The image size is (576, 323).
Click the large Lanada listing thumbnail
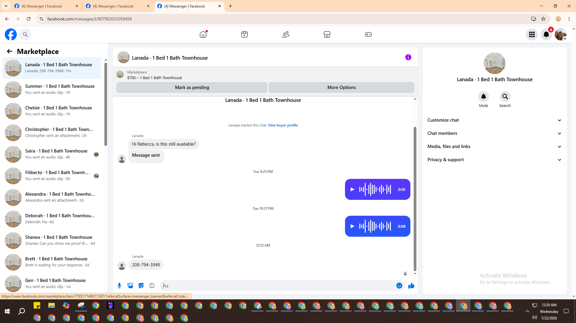click(x=495, y=63)
